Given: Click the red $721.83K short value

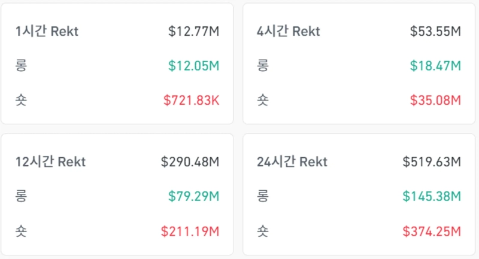Looking at the screenshot, I should point(190,100).
